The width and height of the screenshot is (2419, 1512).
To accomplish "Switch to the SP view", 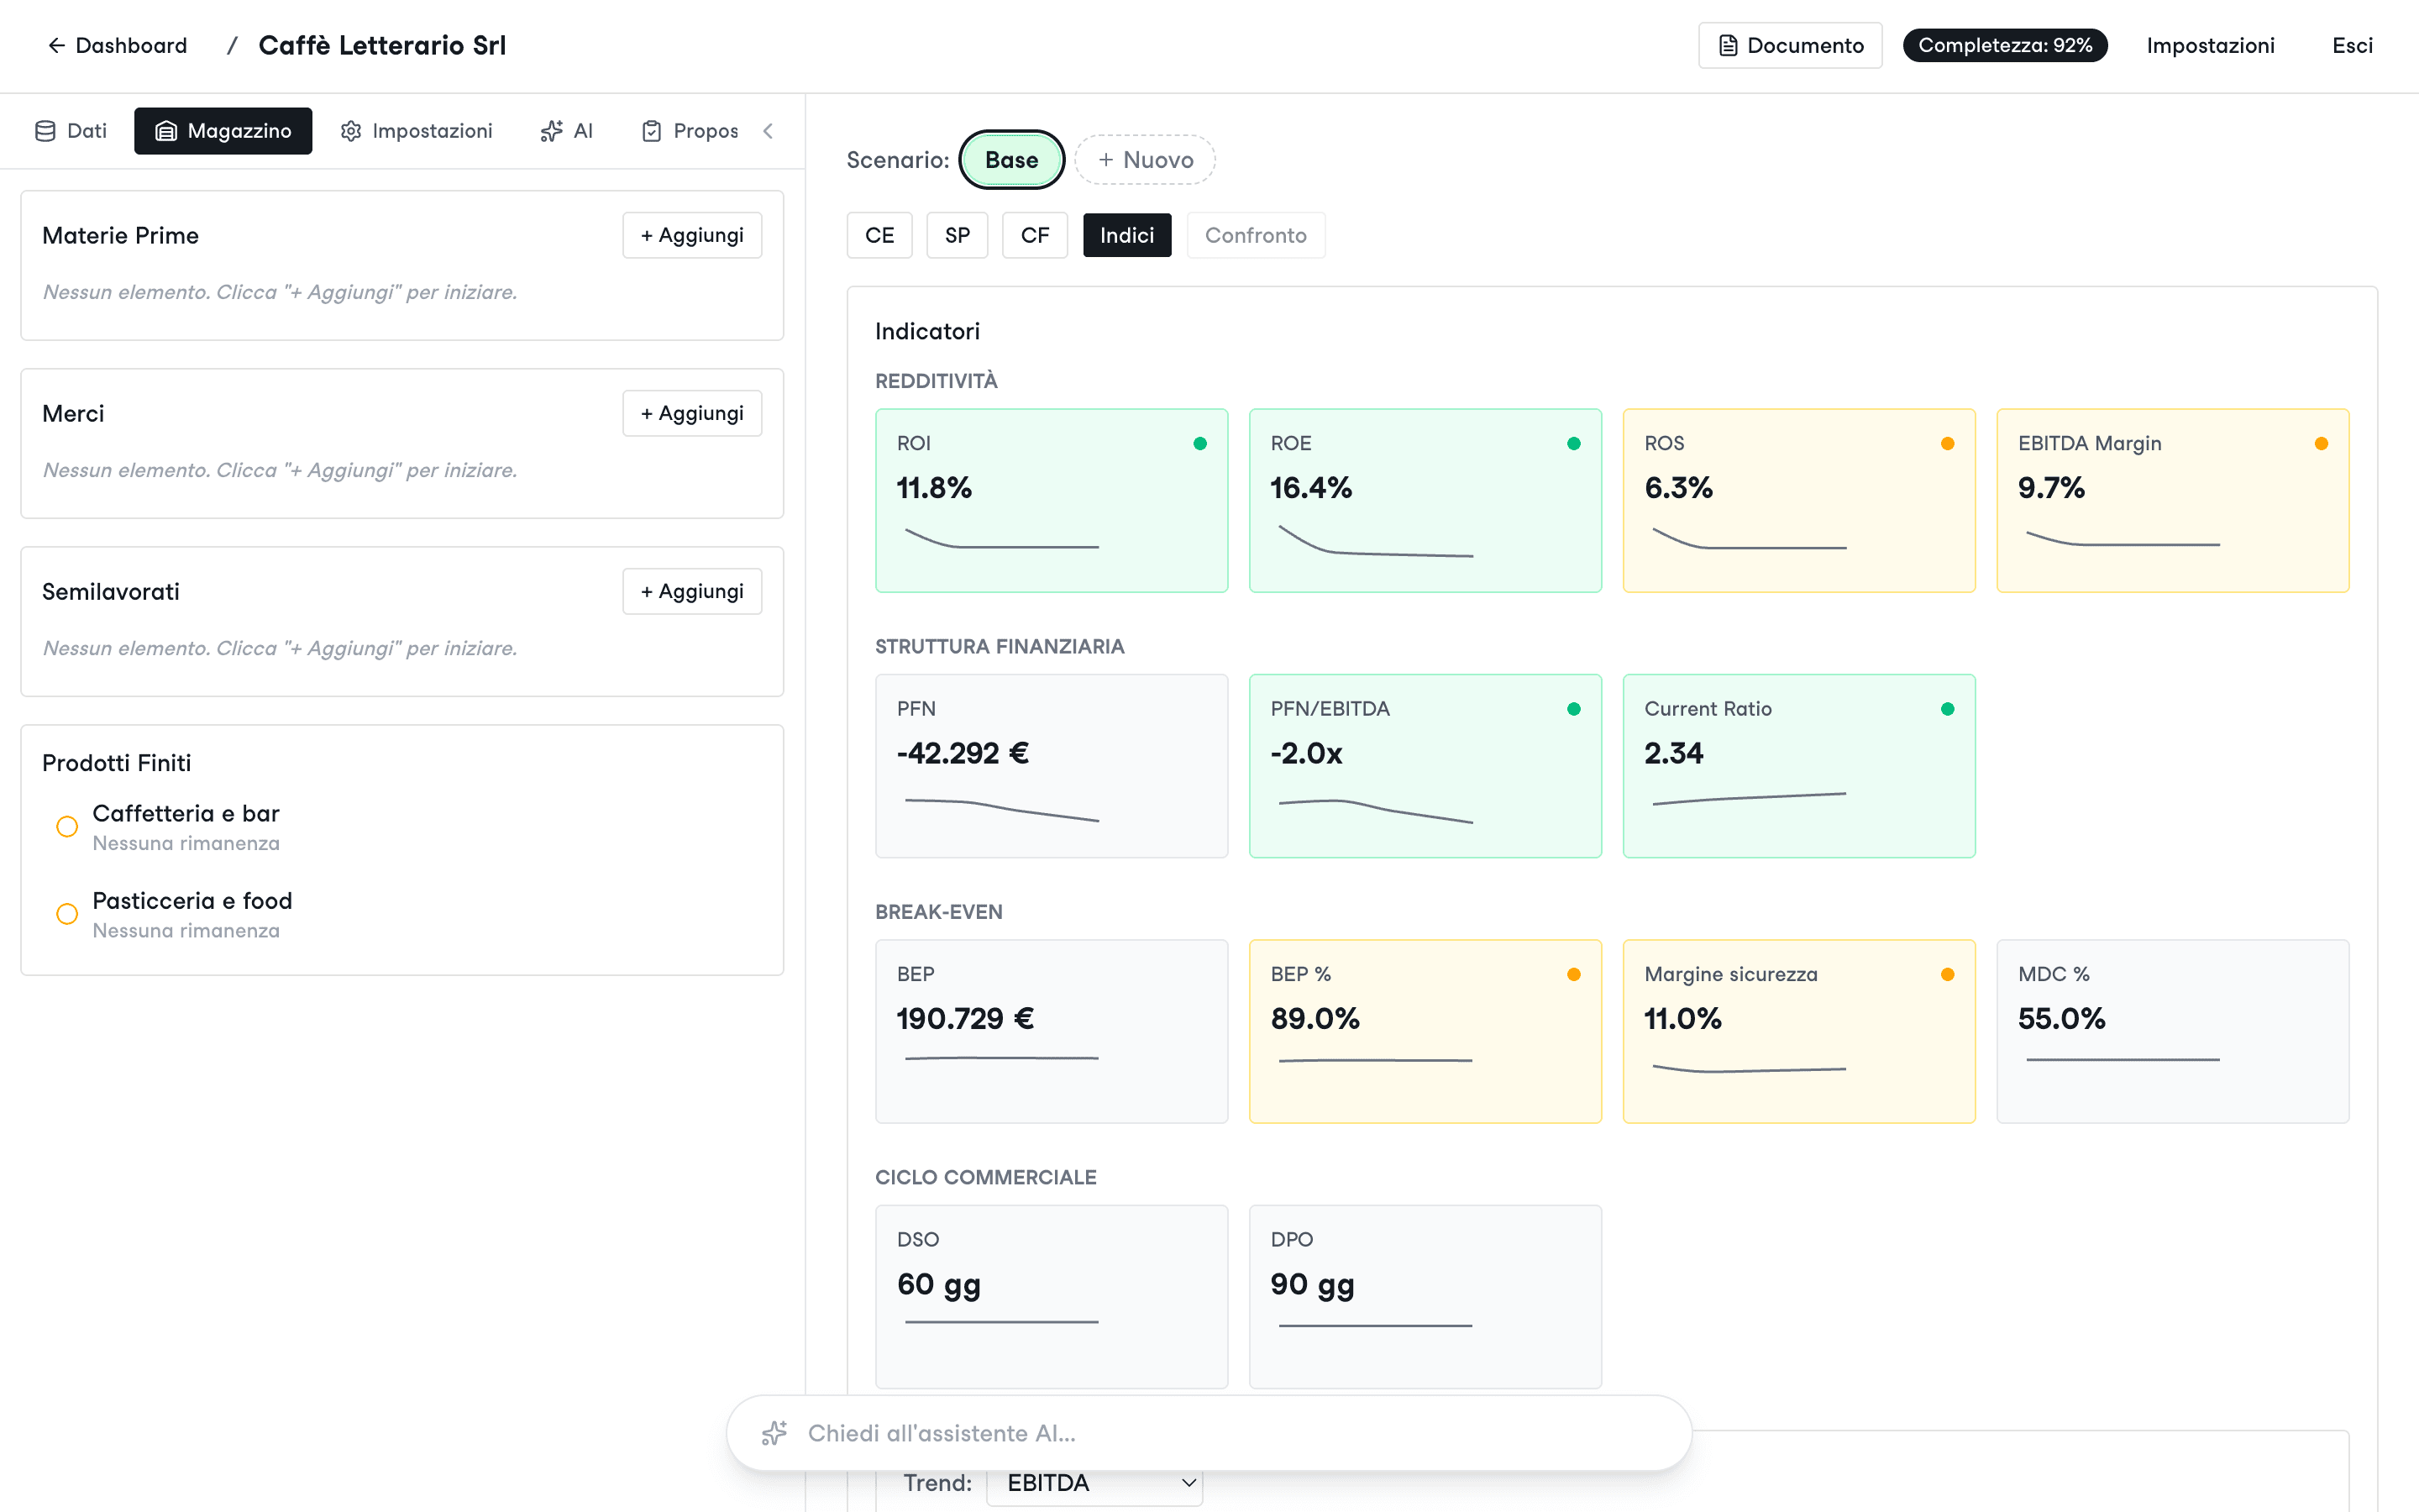I will pos(957,235).
